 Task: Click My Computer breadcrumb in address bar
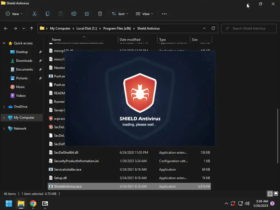tap(60, 28)
